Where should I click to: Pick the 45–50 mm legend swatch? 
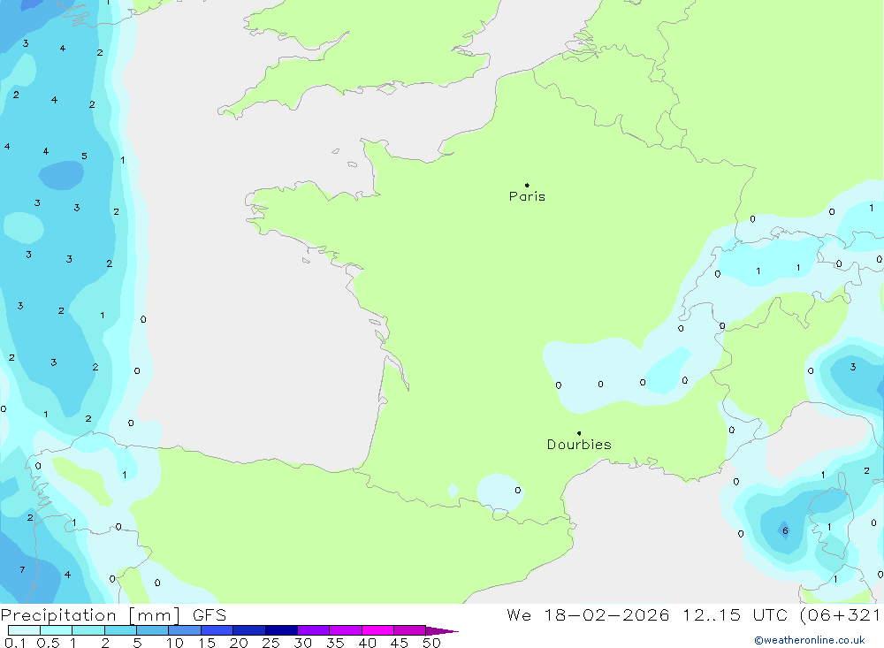[410, 630]
